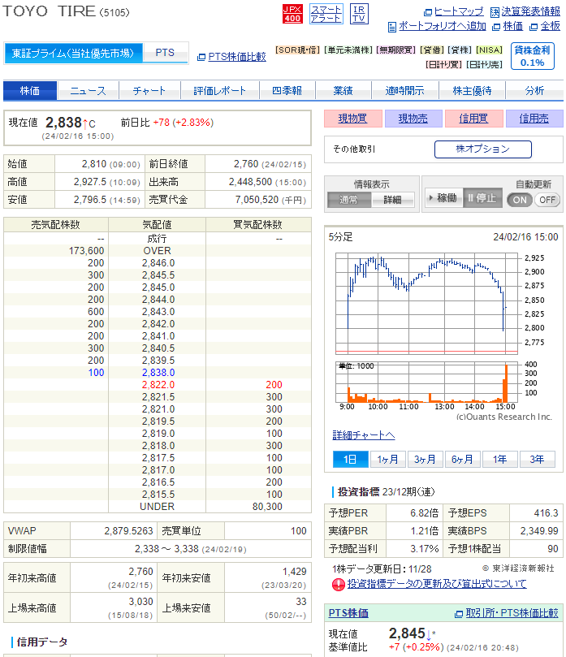Click the 予想PER value 6.82倍
This screenshot has width=566, height=657.
pos(424,513)
